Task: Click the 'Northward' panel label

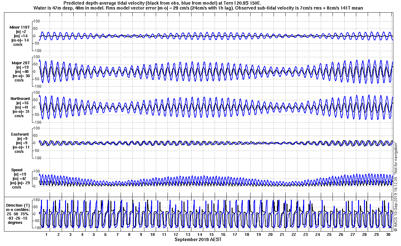Action: pyautogui.click(x=20, y=99)
